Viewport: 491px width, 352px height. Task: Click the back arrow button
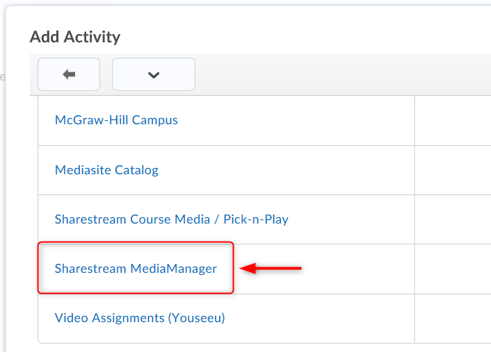69,74
